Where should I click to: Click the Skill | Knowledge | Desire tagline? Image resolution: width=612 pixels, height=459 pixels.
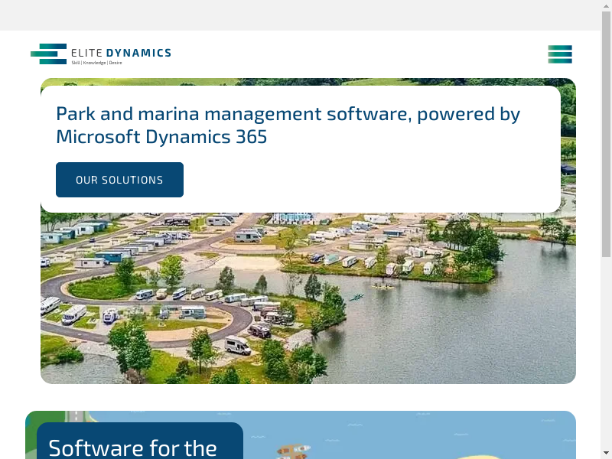(x=96, y=63)
